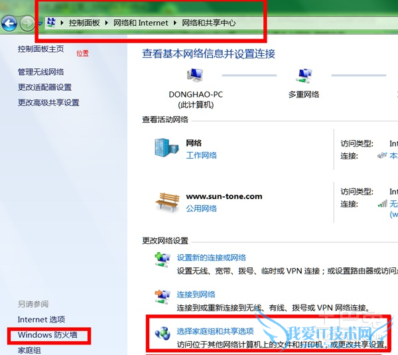
Task: Expand the chevron before 网络和 Internet
Action: (x=106, y=23)
